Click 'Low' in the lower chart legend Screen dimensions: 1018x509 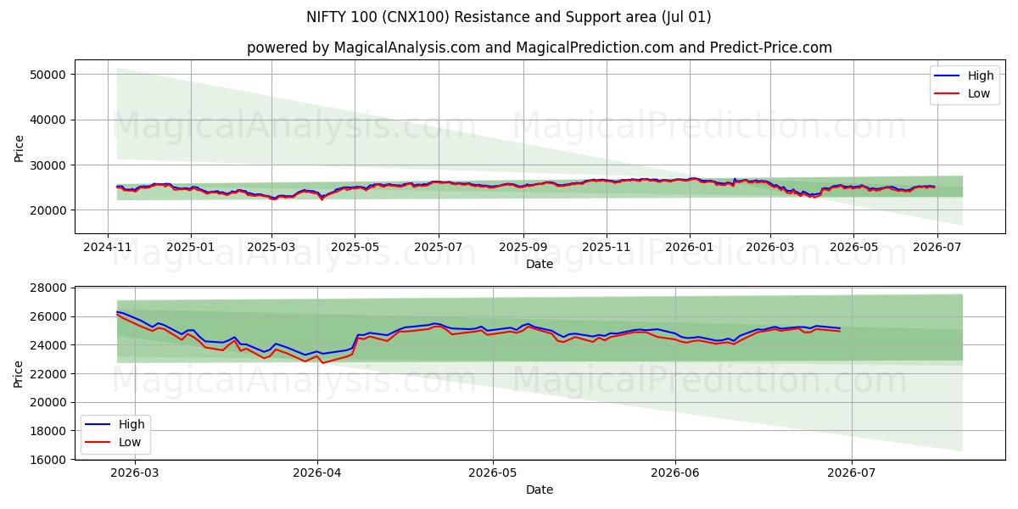pos(130,442)
